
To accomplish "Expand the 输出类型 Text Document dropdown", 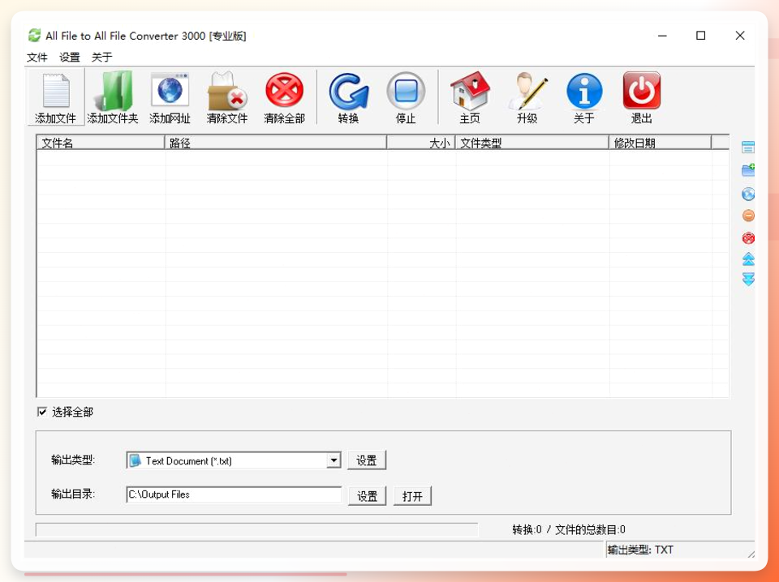I will 334,460.
